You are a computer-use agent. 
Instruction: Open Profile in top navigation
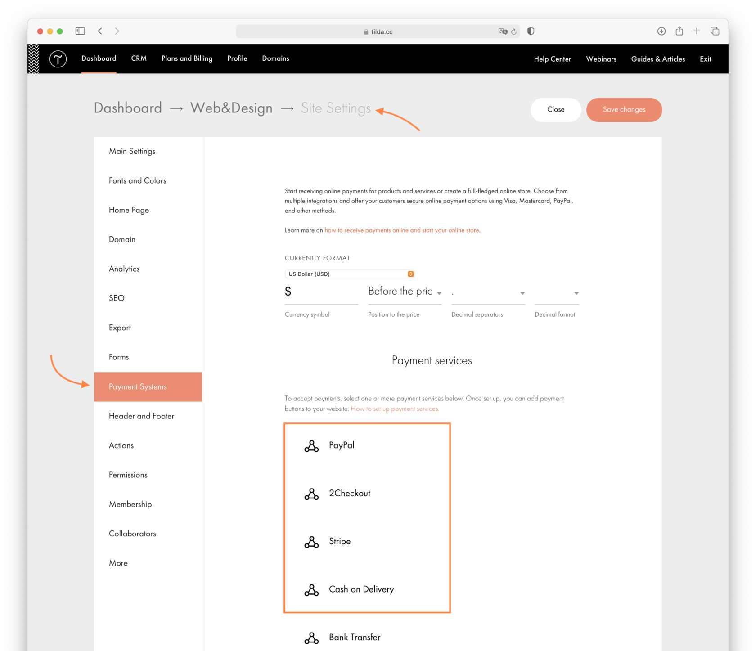(237, 58)
